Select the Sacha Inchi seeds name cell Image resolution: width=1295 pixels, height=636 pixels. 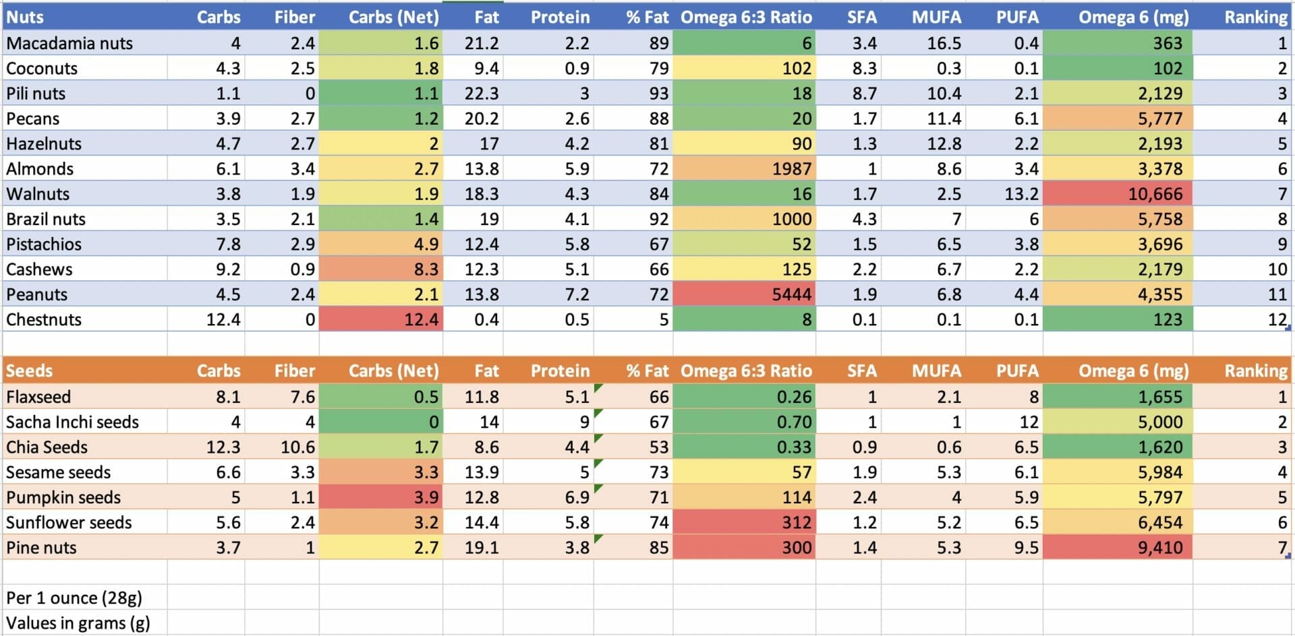click(84, 422)
